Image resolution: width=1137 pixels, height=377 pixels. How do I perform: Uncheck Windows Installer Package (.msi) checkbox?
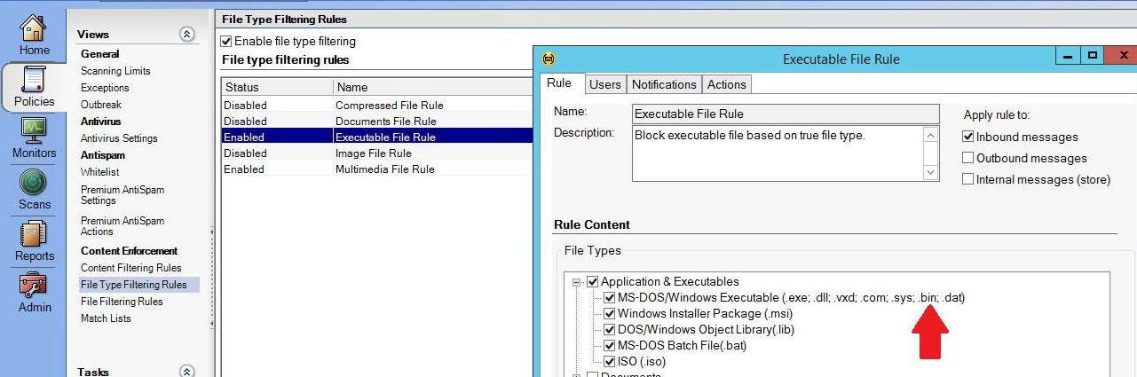(609, 314)
